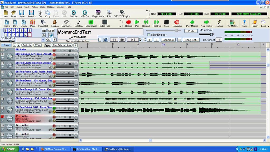Click Play Selected Area button
The width and height of the screenshot is (270, 152).
(62, 45)
